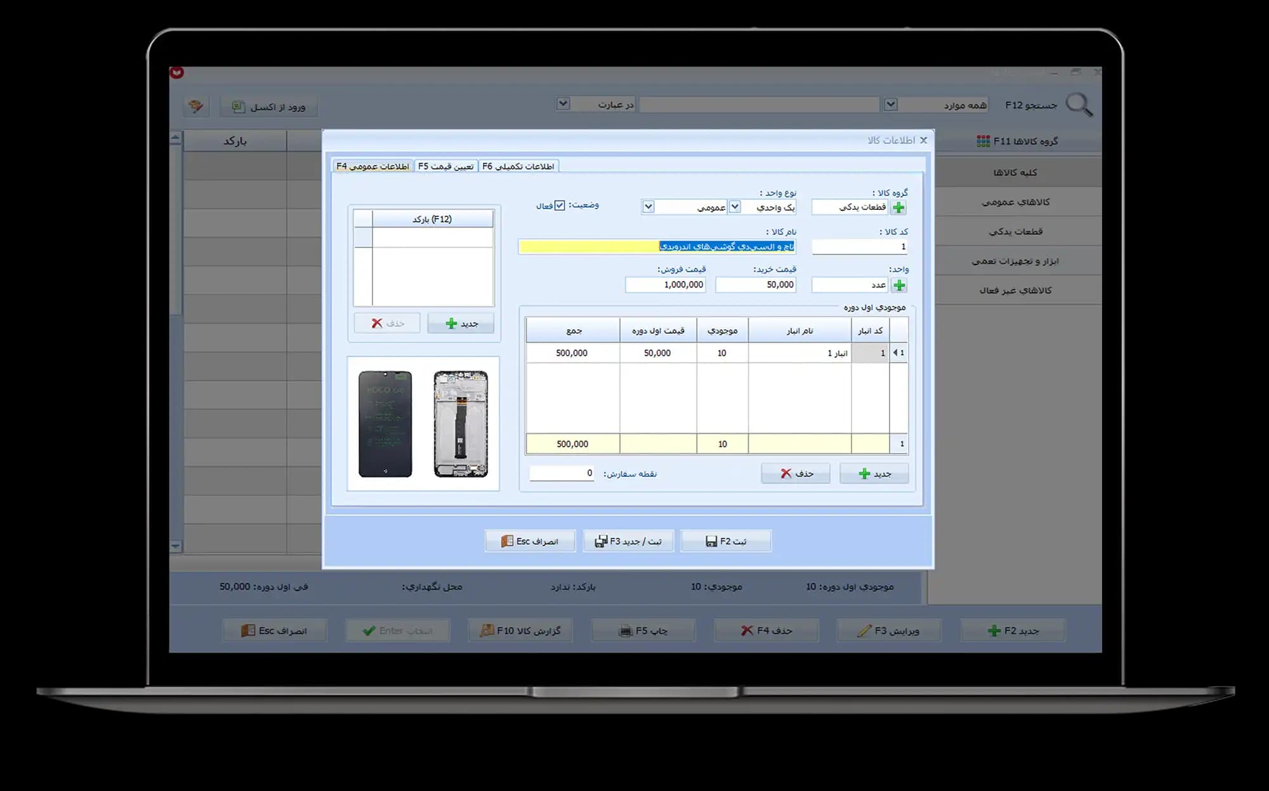Open the عمومی dropdown arrow
1269x791 pixels.
(648, 207)
